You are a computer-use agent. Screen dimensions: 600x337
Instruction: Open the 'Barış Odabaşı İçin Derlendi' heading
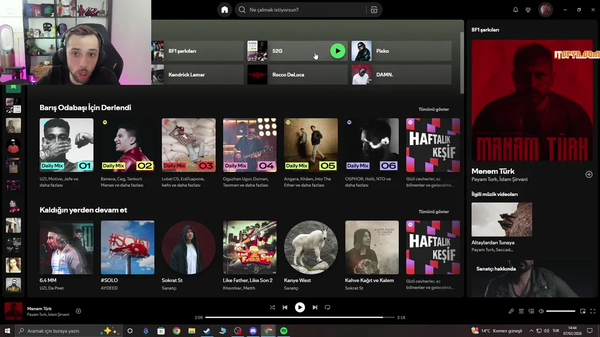(x=85, y=108)
